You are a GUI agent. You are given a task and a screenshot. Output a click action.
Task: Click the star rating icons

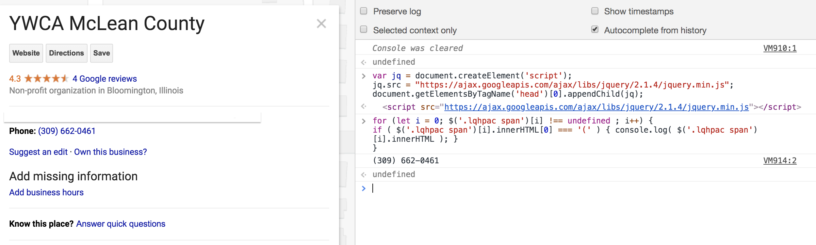tap(46, 78)
